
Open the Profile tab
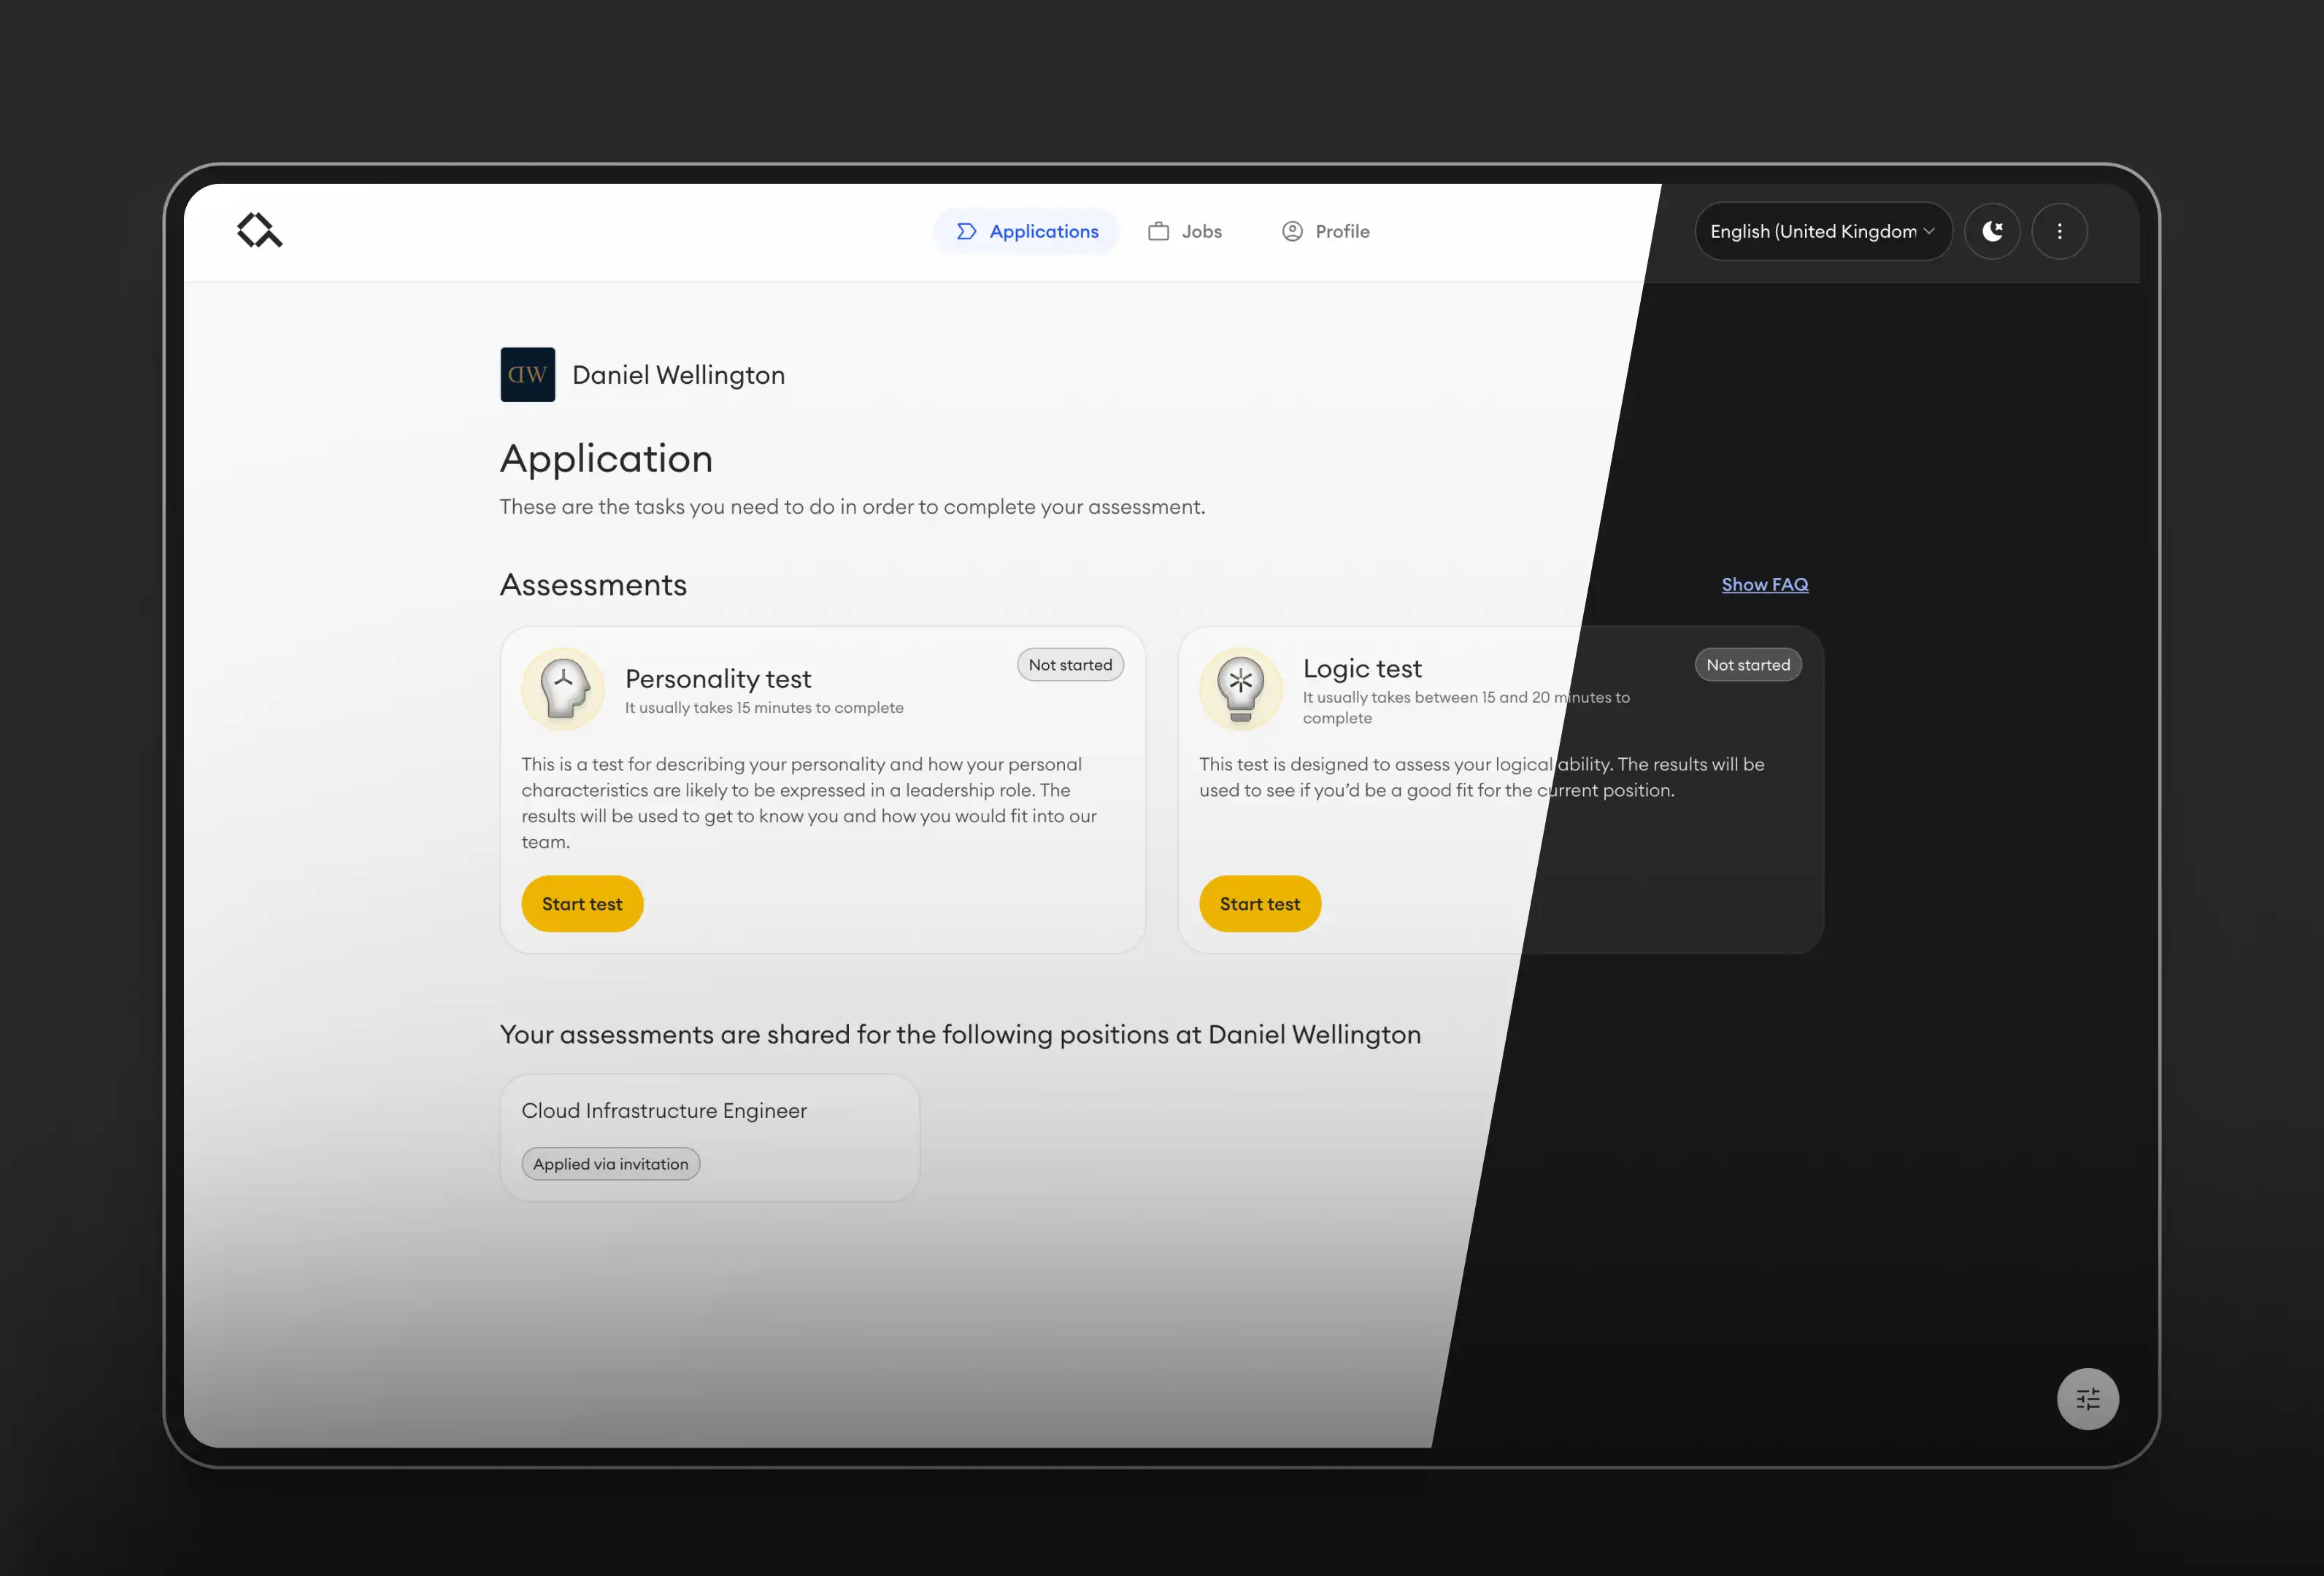pyautogui.click(x=1326, y=231)
